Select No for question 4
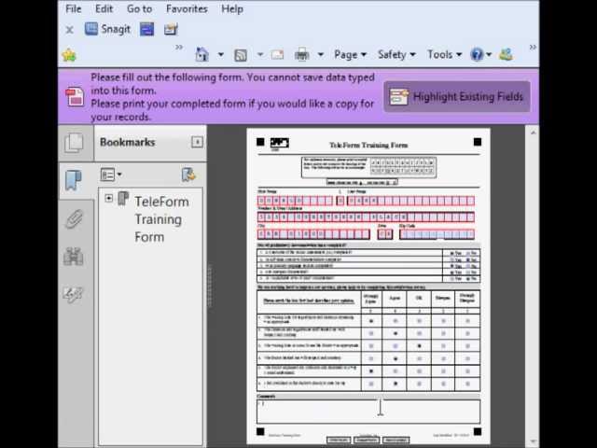Viewport: 597px width, 448px height. click(468, 273)
